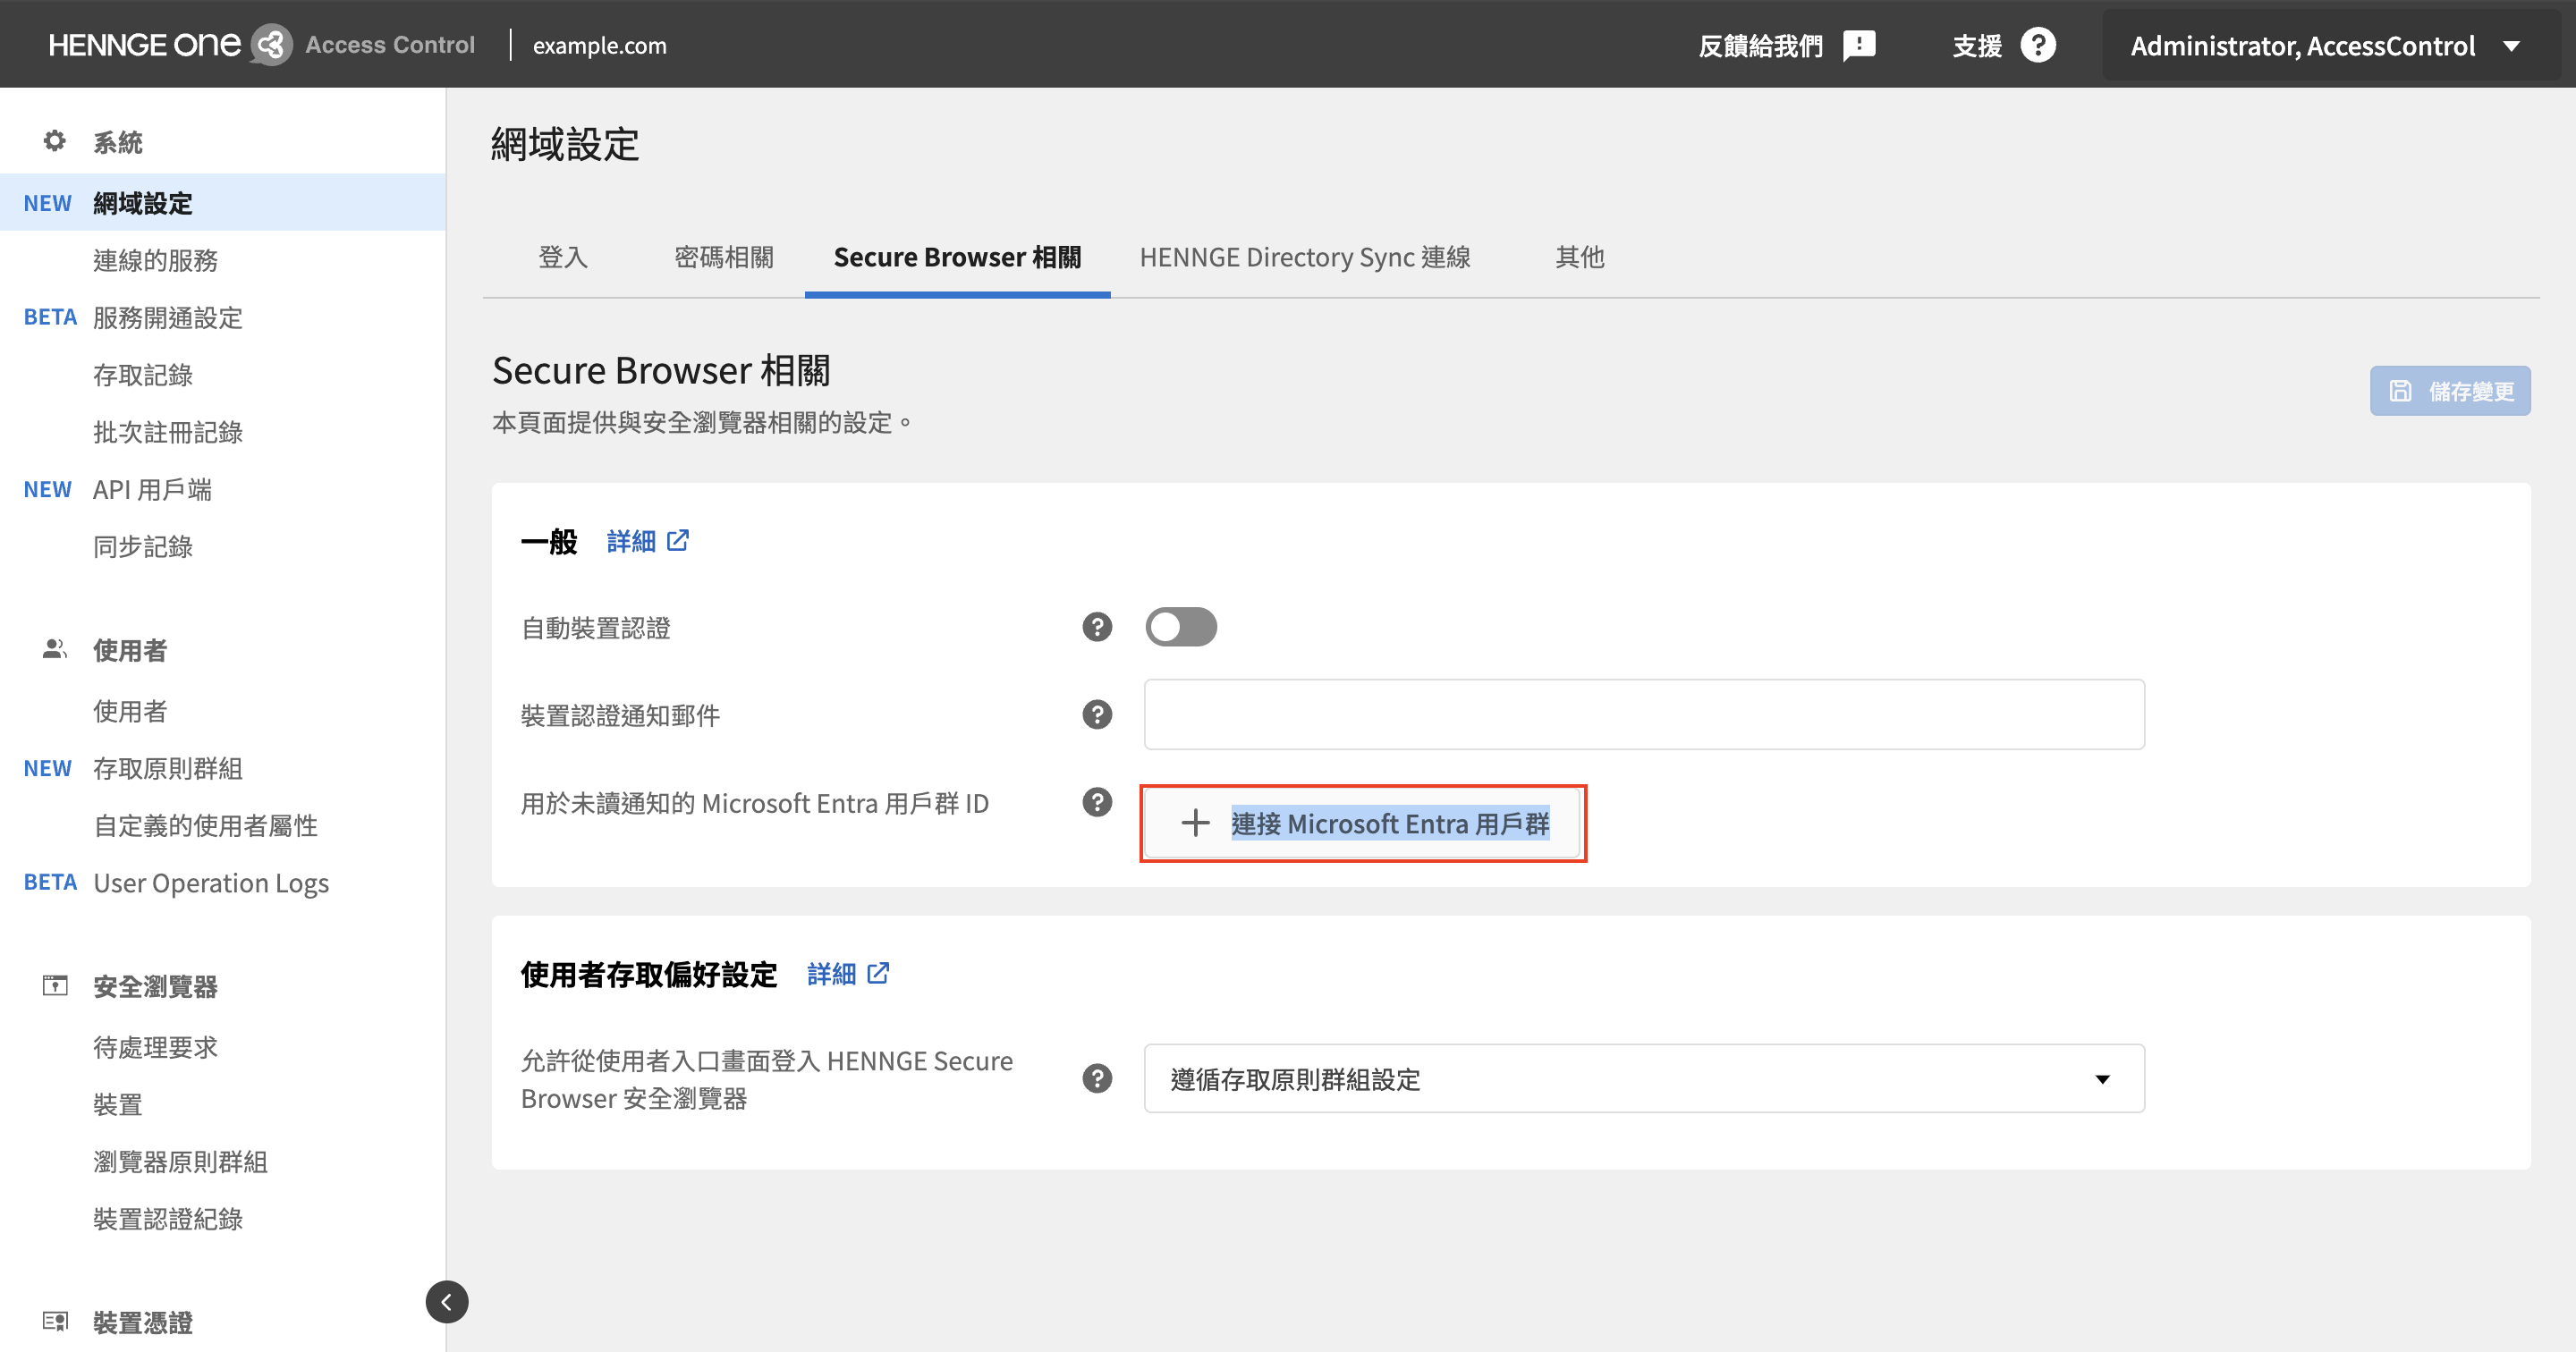
Task: Open the HENNGE Directory Sync 連線 tab
Action: 1305,257
